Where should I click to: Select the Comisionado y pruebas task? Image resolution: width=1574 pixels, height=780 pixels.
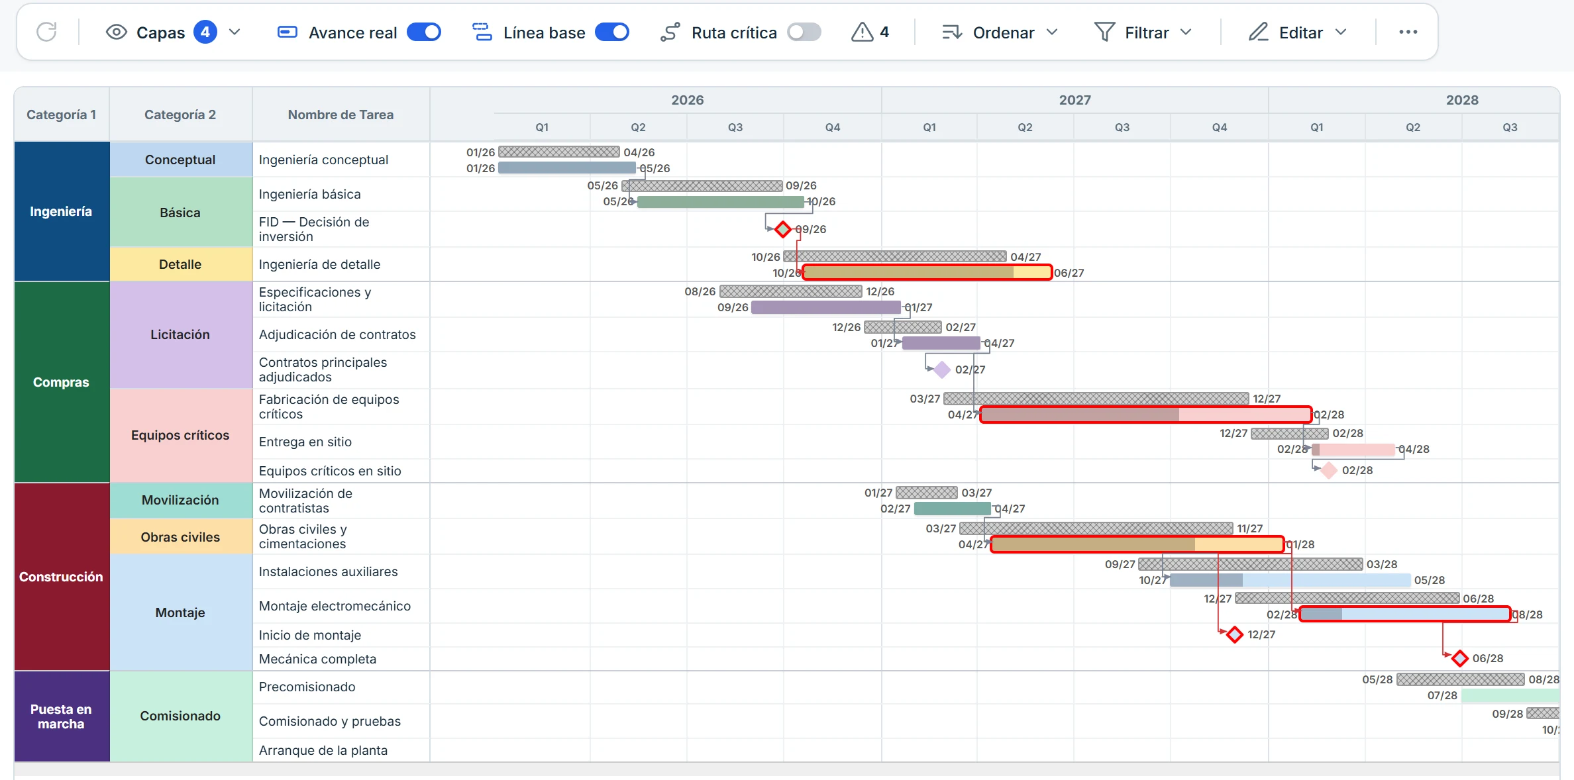point(330,721)
